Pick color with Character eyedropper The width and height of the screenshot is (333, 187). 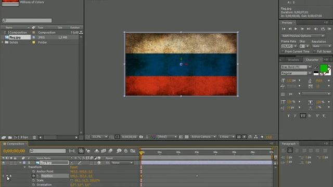[x=316, y=67]
